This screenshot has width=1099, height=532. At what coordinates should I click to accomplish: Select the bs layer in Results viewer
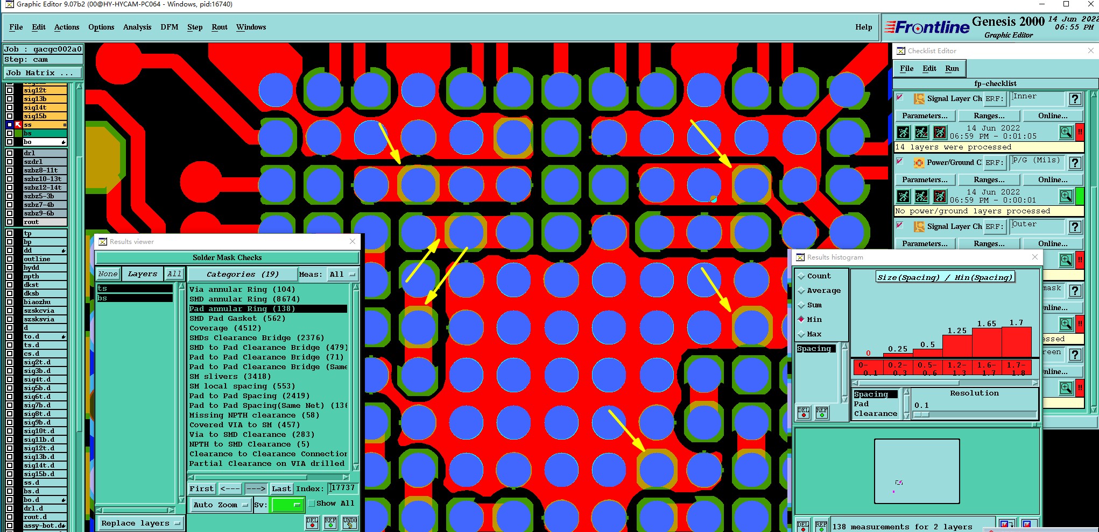pos(135,298)
